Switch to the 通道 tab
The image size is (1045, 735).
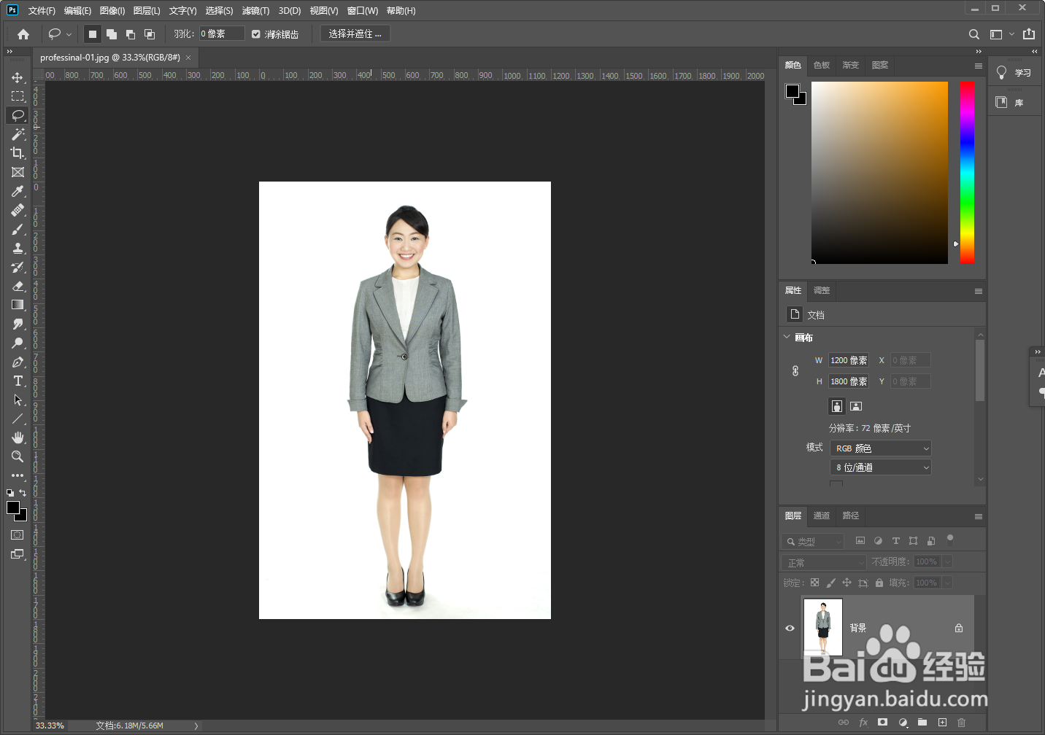click(x=822, y=516)
